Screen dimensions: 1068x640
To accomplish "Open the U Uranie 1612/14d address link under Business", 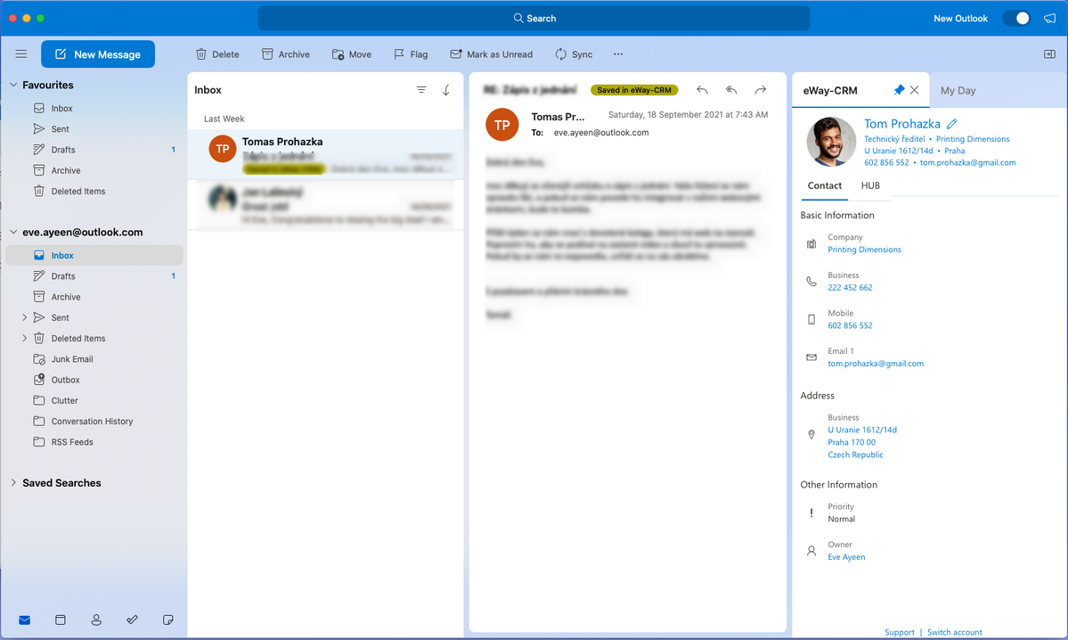I will tap(861, 430).
